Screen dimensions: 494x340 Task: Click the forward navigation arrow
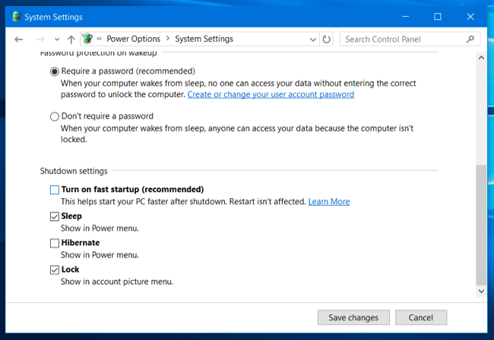(x=40, y=39)
